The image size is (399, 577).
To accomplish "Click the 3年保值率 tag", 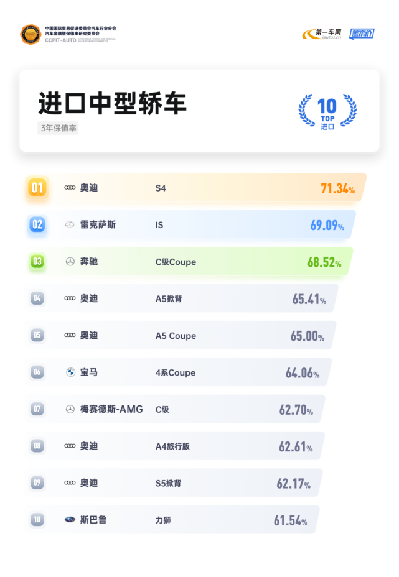I will coord(59,128).
